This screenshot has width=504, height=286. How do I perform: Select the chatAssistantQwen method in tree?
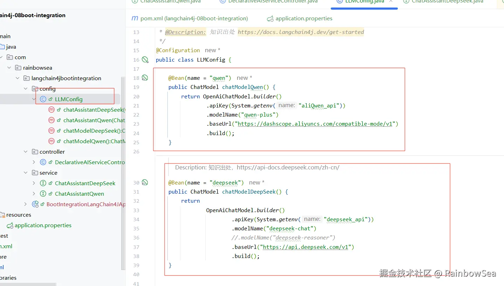pyautogui.click(x=94, y=120)
